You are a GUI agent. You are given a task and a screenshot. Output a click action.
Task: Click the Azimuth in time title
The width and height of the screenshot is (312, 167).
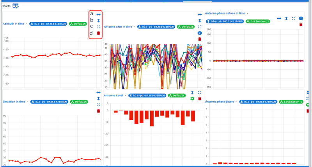point(13,24)
